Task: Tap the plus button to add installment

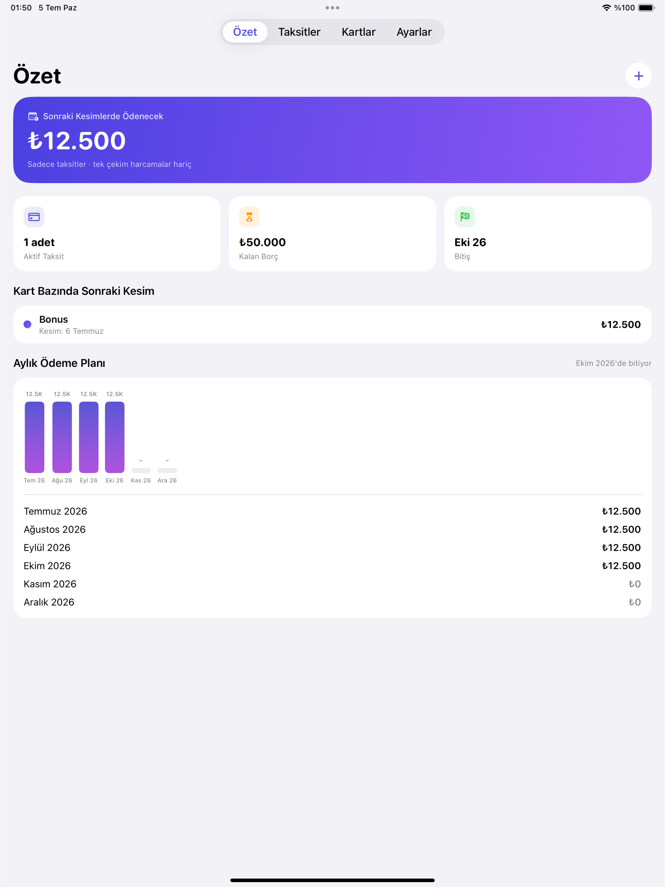Action: click(x=639, y=76)
